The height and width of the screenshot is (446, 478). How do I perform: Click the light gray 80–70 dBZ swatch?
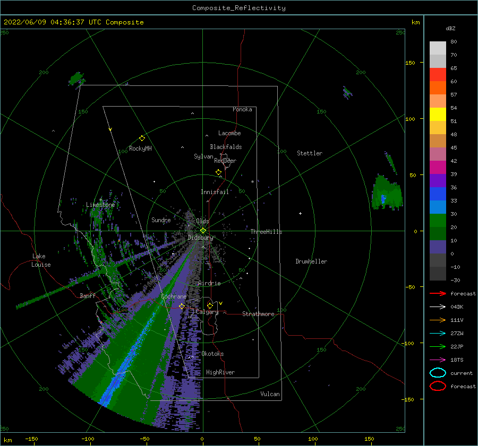(438, 48)
